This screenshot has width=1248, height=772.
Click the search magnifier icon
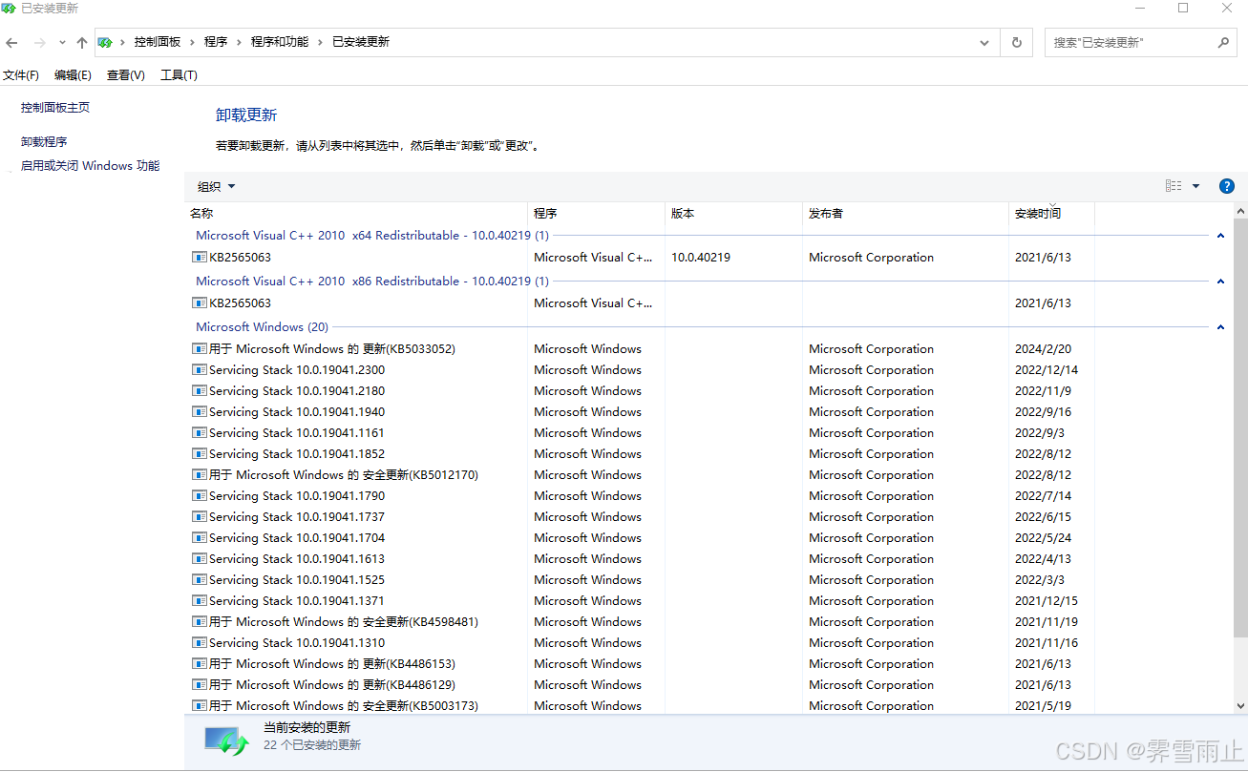(x=1223, y=42)
